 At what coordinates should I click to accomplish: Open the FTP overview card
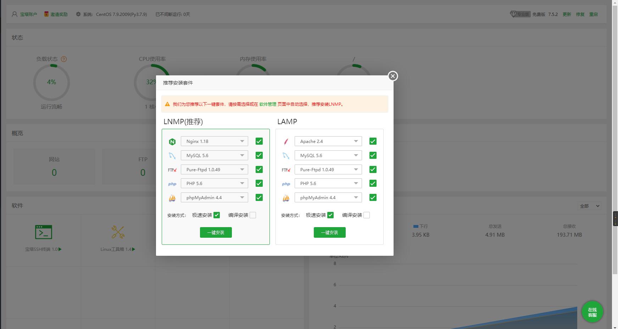click(143, 166)
